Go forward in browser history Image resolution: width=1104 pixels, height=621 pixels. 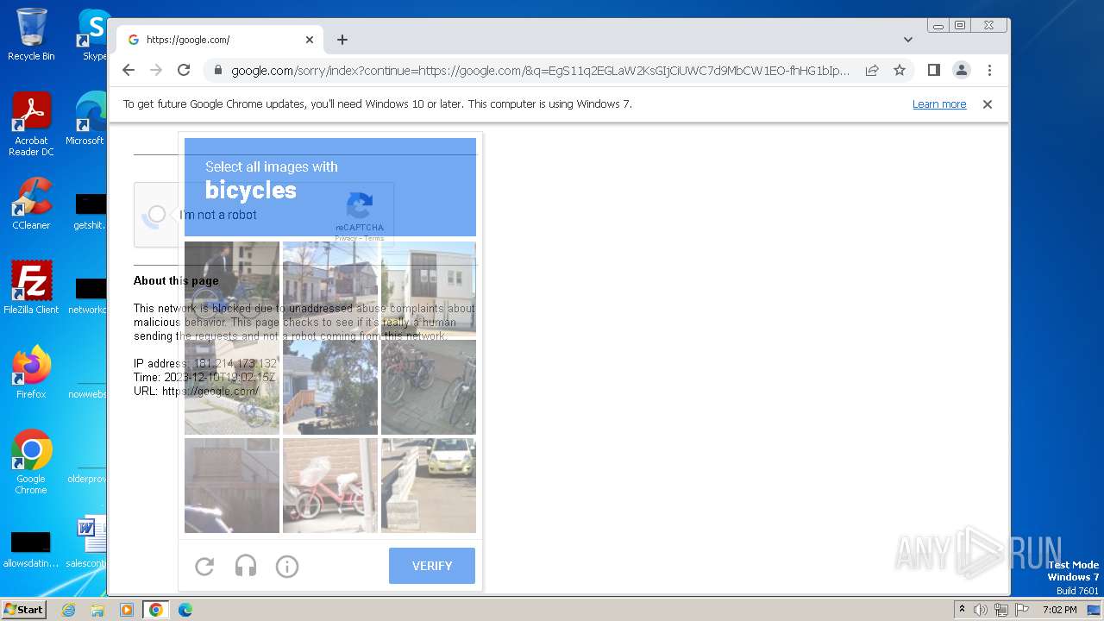[x=156, y=70]
